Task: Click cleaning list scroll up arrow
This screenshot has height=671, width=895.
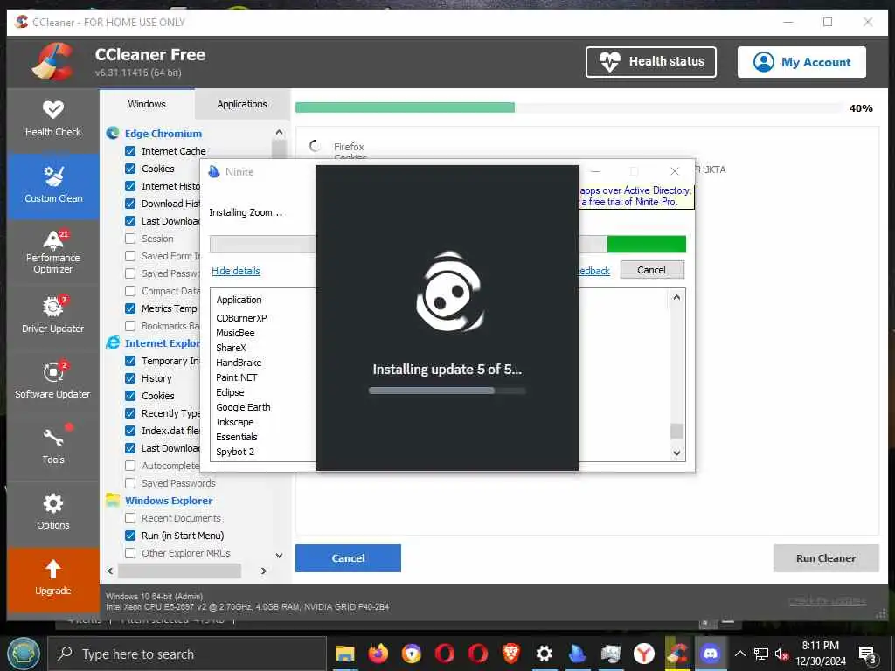Action: click(x=279, y=133)
